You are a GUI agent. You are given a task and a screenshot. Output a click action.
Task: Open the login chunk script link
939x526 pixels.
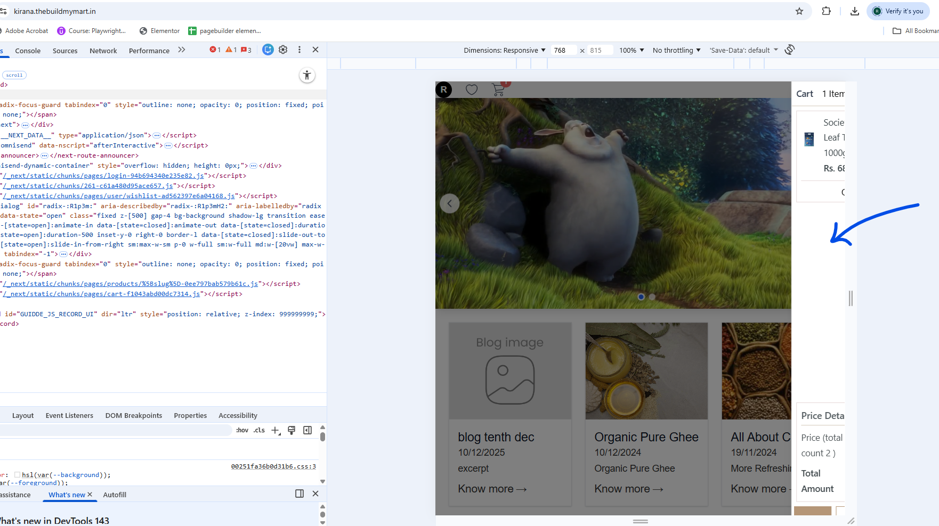(103, 176)
